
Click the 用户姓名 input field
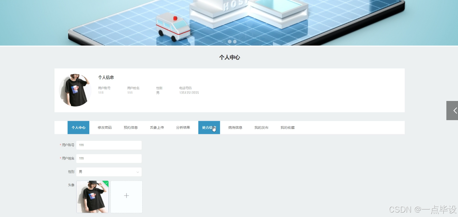[x=109, y=158]
